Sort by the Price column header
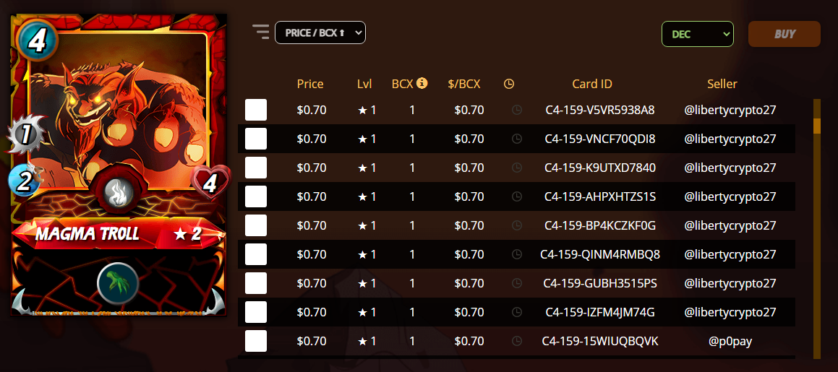The width and height of the screenshot is (838, 372). tap(310, 84)
